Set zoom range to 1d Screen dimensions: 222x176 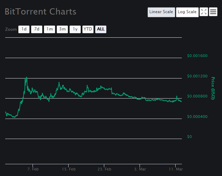(24, 29)
